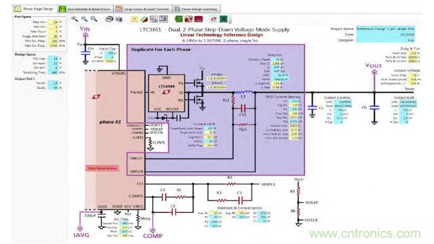Click the Linear Technology logo toolbar icon

pos(214,19)
